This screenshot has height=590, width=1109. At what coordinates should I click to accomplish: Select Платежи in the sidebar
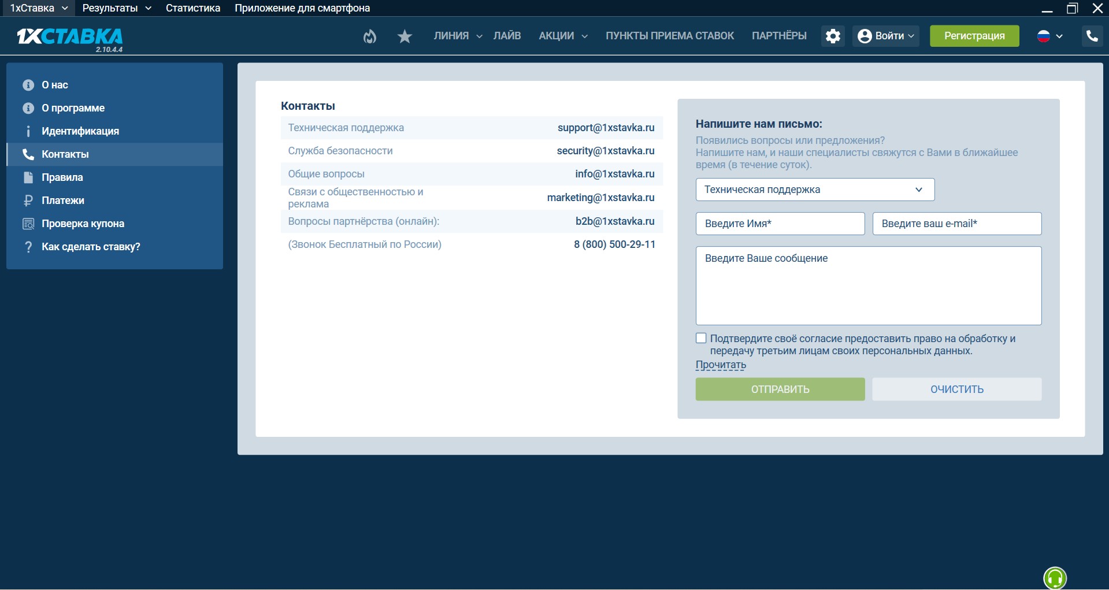point(114,201)
